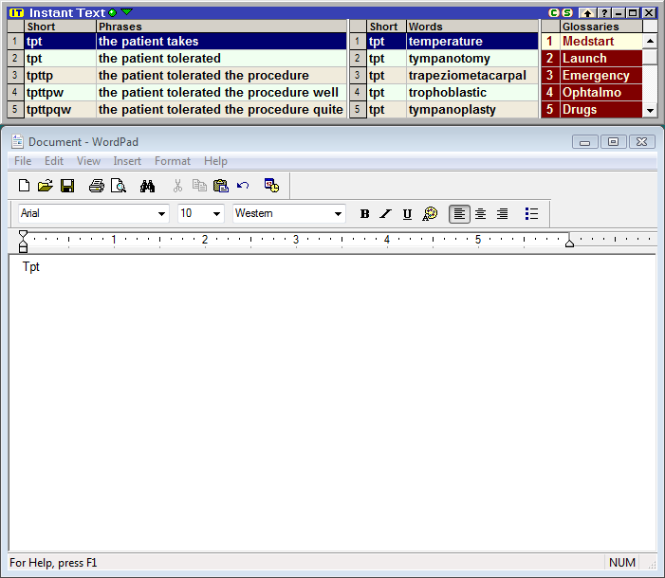Save the document with the floppy disk icon
The image size is (665, 578).
point(67,186)
